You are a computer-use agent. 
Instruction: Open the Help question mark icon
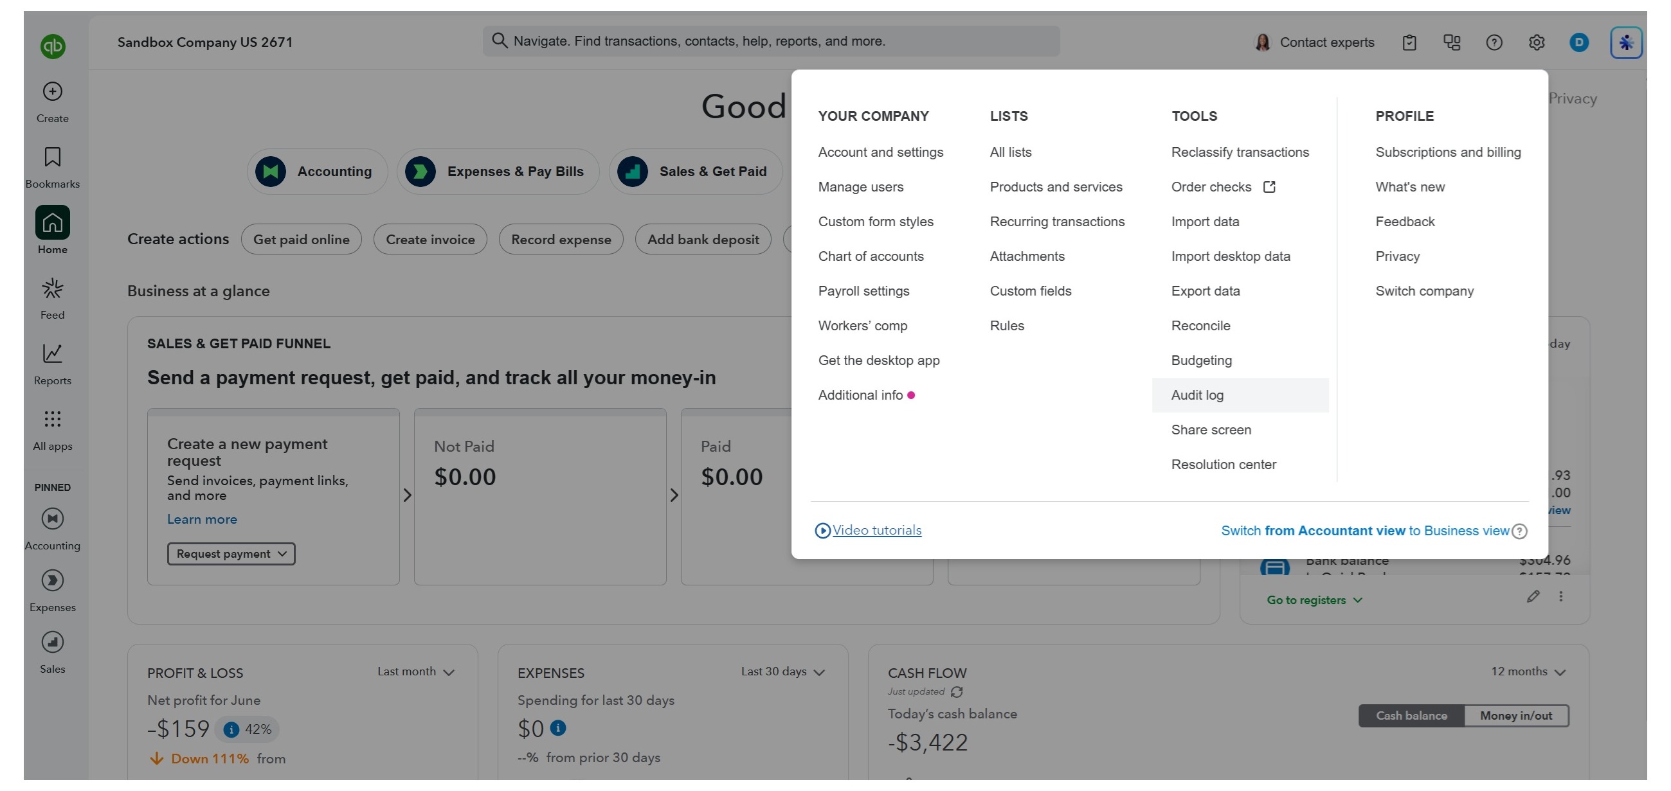pyautogui.click(x=1494, y=43)
